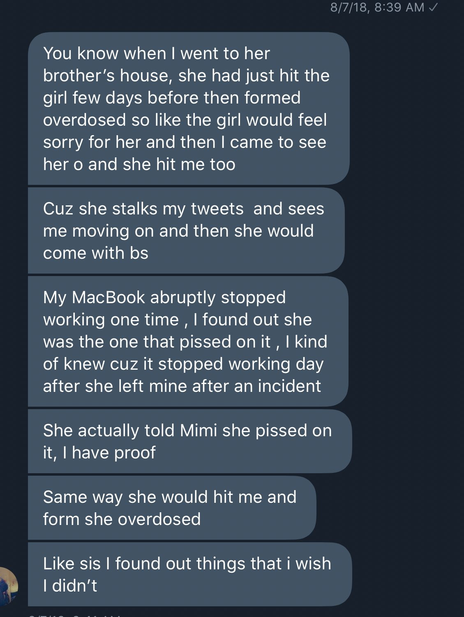This screenshot has height=617, width=464.
Task: Select the "Same way she would hit me" message
Action: tap(172, 508)
